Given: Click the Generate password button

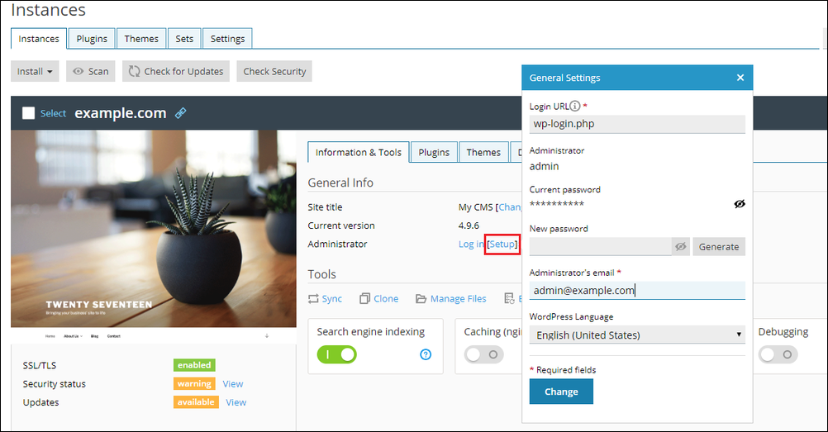Looking at the screenshot, I should pyautogui.click(x=718, y=246).
